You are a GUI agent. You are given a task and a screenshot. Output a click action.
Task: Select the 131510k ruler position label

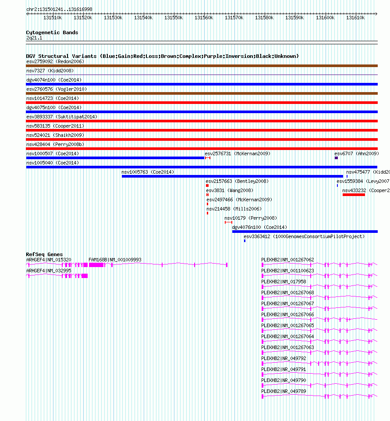coord(53,18)
